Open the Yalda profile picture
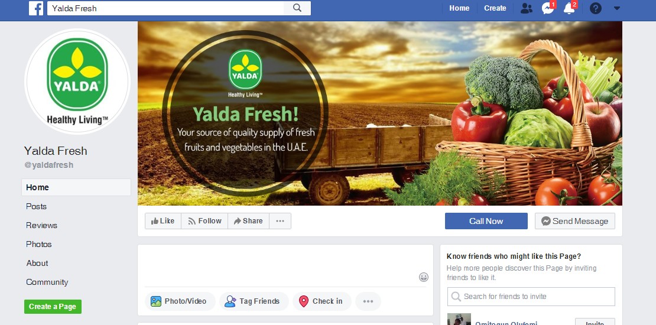Screen dimensions: 656x325 (x=77, y=81)
